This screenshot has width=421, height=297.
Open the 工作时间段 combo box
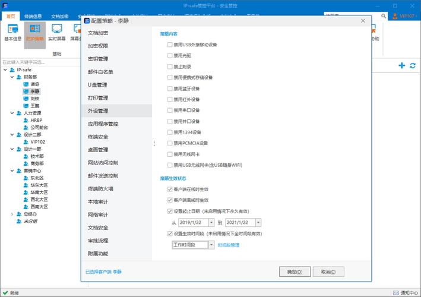[x=211, y=245]
